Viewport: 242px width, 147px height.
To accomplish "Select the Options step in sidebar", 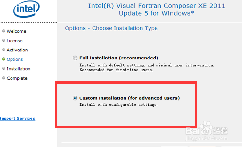I will [x=15, y=59].
